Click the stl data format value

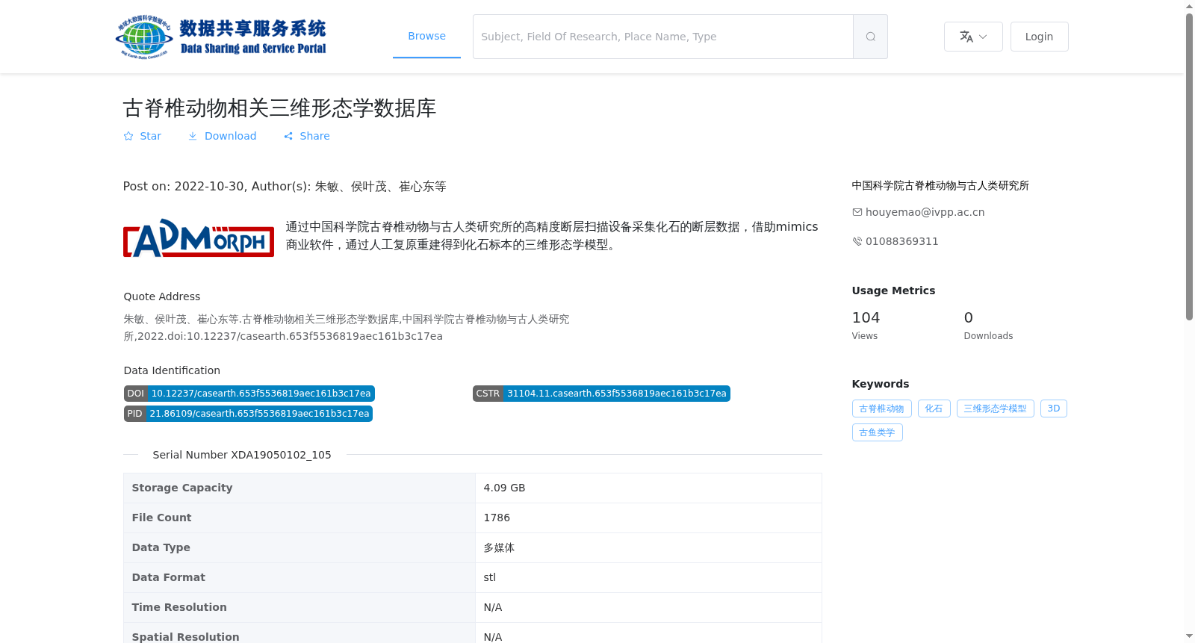489,577
